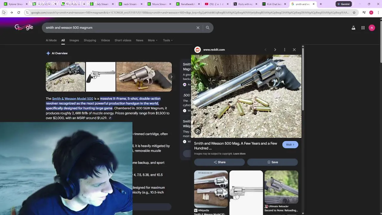
Task: Switch to Images results tab
Action: point(74,40)
